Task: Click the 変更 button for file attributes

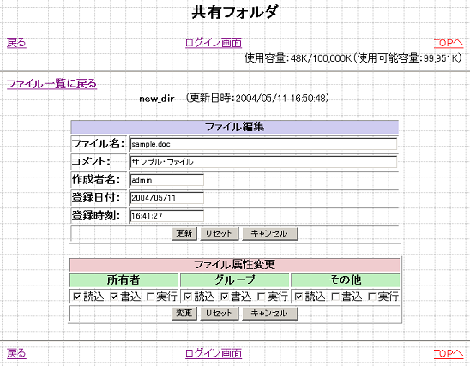Action: coord(184,314)
